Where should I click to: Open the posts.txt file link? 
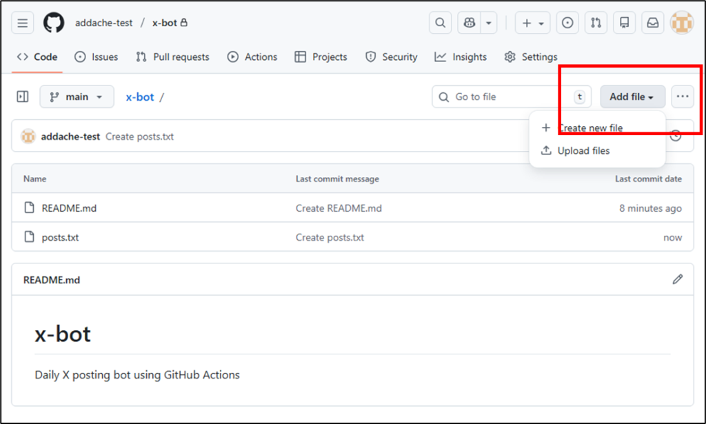tap(60, 237)
